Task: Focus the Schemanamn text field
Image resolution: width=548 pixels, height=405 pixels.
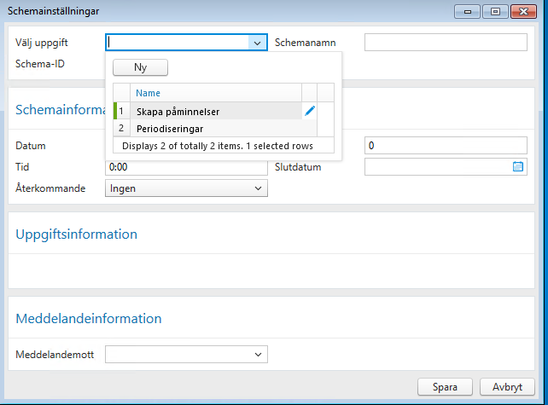Action: point(446,42)
